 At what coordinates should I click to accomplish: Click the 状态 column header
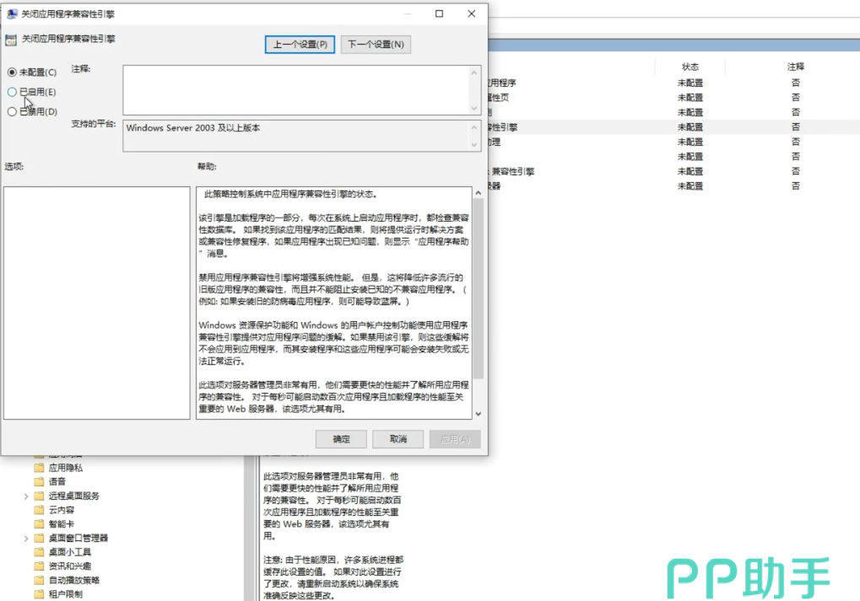tap(690, 67)
